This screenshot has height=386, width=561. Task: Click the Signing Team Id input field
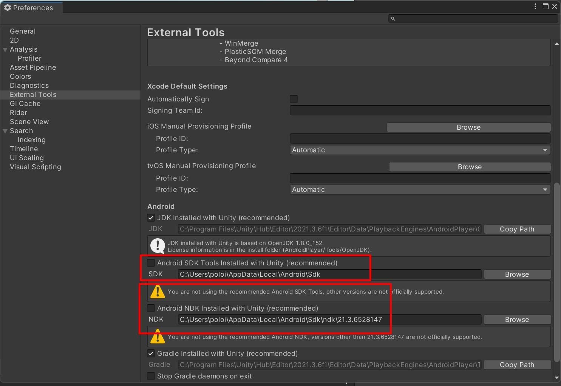(419, 110)
